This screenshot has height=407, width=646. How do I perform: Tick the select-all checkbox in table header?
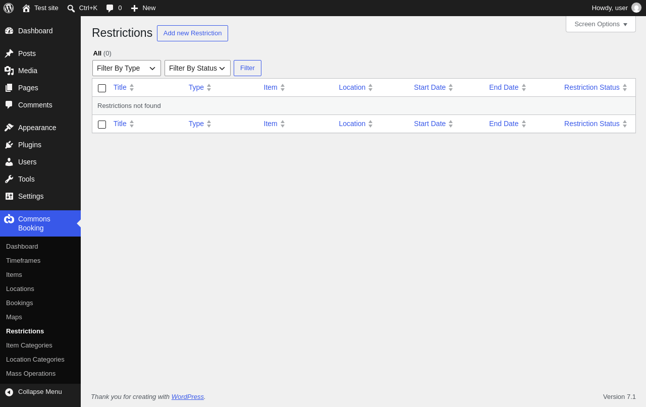click(x=102, y=88)
